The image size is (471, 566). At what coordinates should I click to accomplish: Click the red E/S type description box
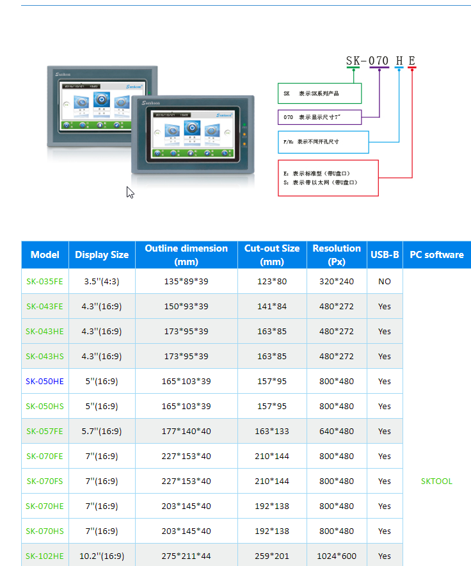(328, 178)
